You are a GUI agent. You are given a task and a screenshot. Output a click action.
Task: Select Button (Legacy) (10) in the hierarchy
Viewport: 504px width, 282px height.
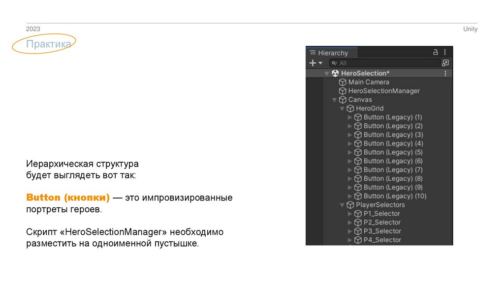[395, 196]
